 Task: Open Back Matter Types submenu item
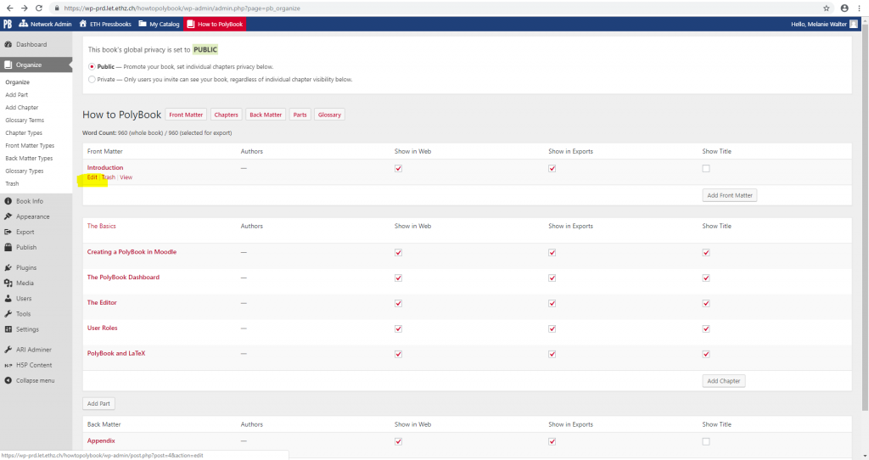(29, 159)
